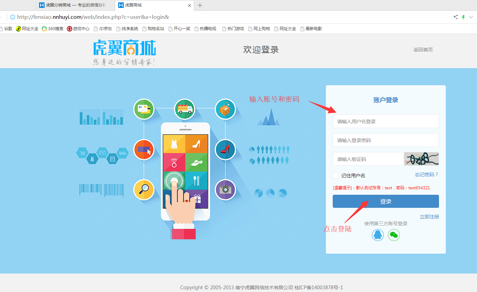Click the package box circle icon
Screen dimensions: 477x292
coord(225,109)
